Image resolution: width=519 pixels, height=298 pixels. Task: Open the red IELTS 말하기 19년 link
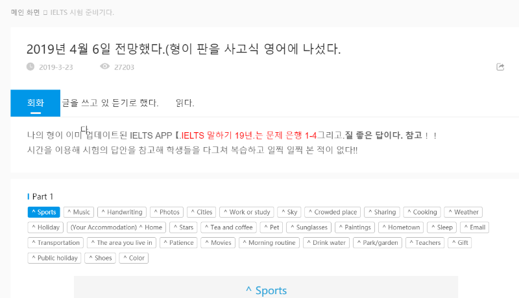(249, 135)
